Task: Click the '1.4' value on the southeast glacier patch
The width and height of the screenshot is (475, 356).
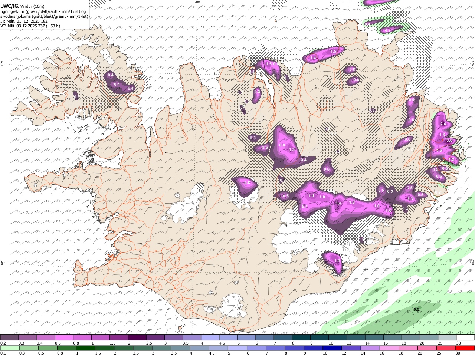Action: (x=337, y=261)
